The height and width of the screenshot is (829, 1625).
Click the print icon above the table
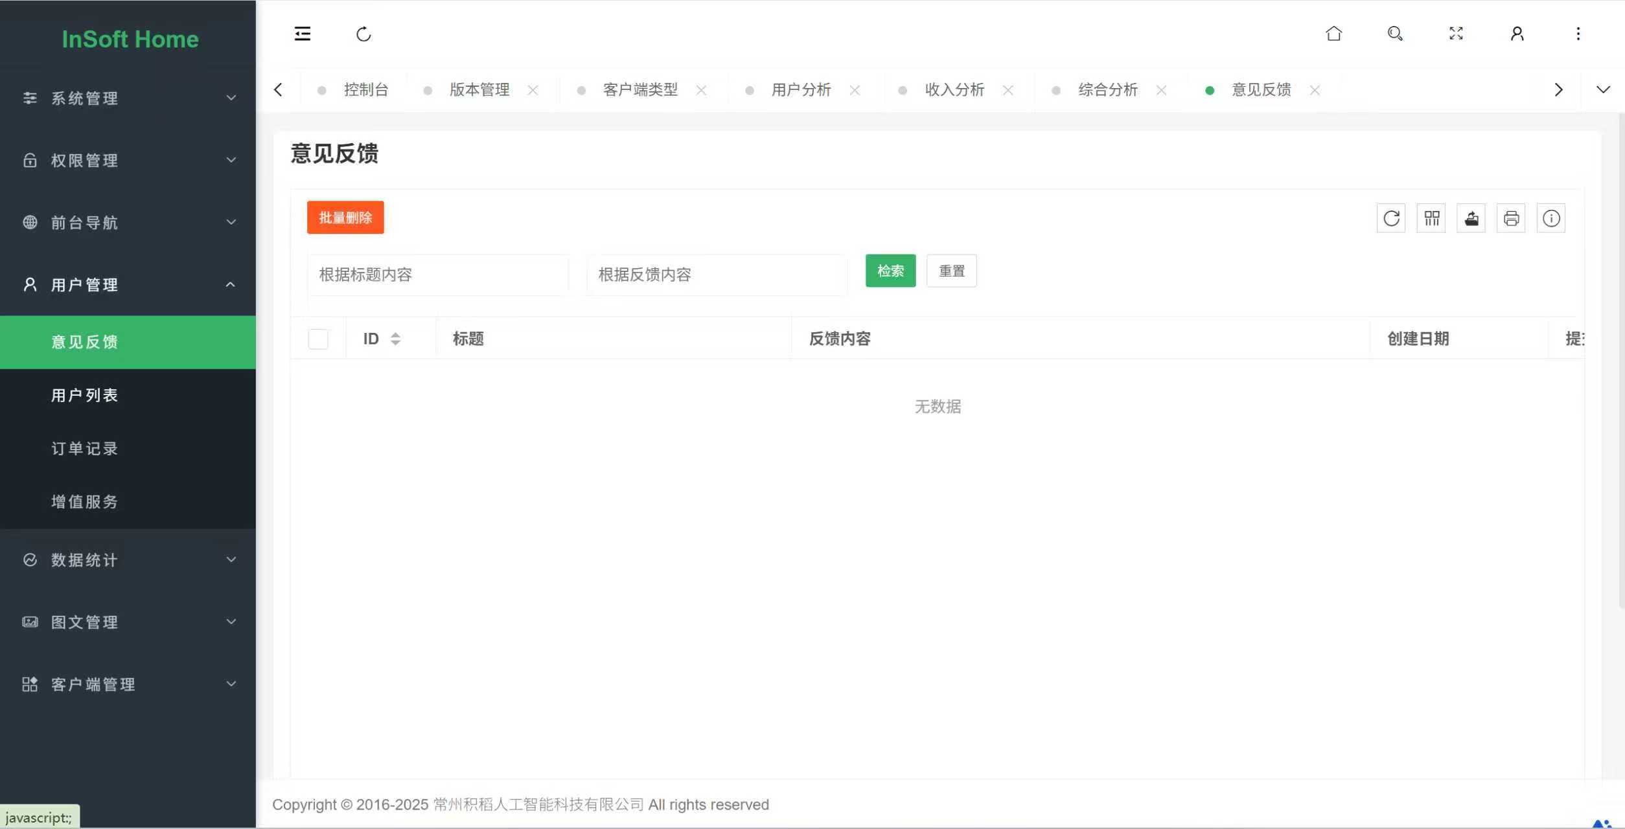(1511, 218)
